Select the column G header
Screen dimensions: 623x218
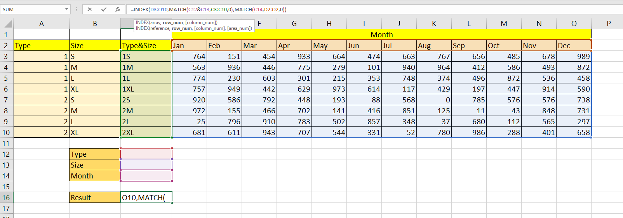click(x=294, y=24)
